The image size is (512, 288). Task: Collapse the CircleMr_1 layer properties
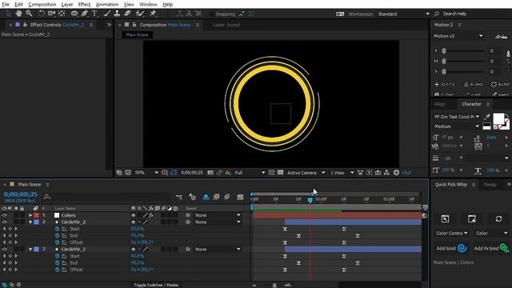pos(30,249)
